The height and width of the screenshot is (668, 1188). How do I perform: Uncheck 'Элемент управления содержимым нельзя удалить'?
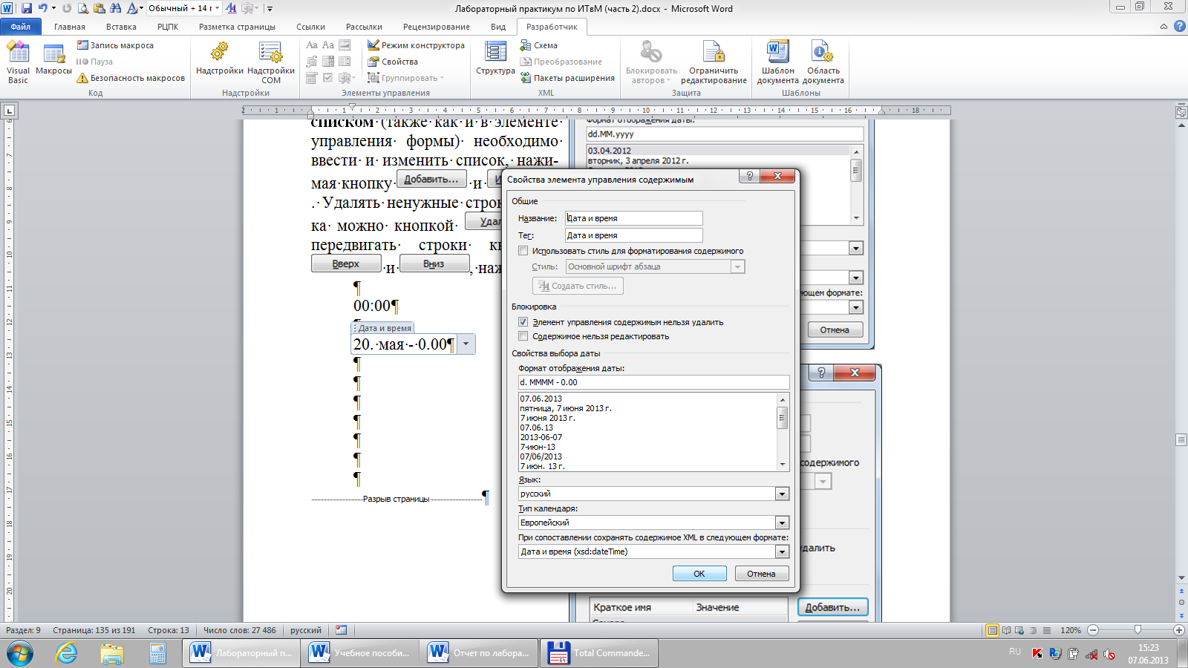coord(523,322)
